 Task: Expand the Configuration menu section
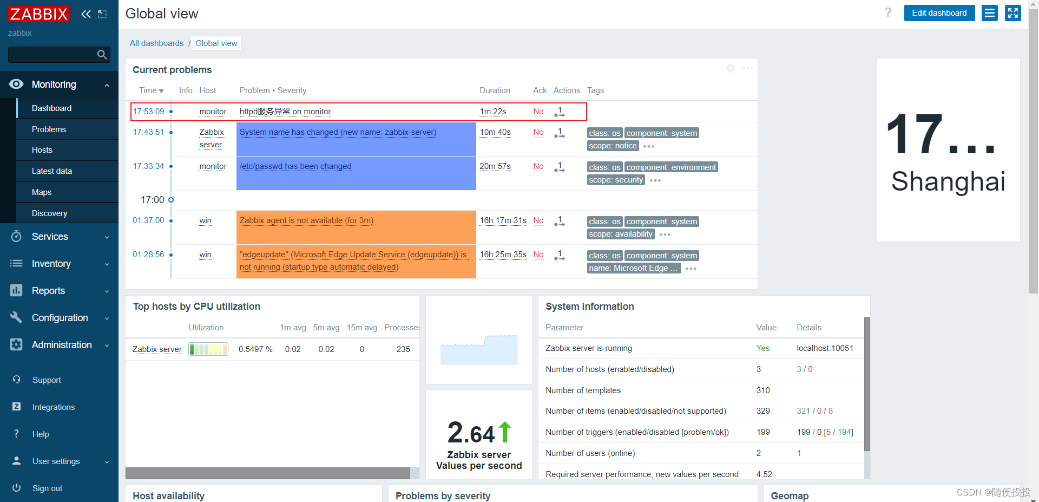point(107,318)
